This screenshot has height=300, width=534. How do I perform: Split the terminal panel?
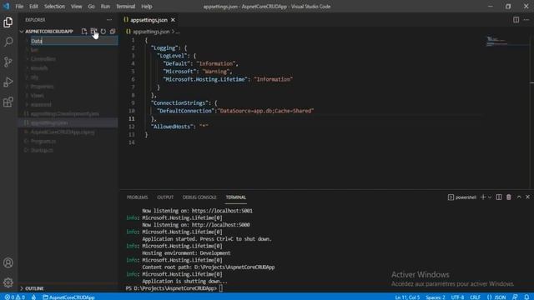coord(499,197)
